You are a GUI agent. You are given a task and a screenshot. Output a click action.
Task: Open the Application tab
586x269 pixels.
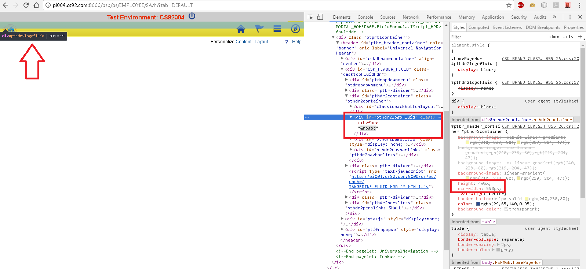(493, 17)
